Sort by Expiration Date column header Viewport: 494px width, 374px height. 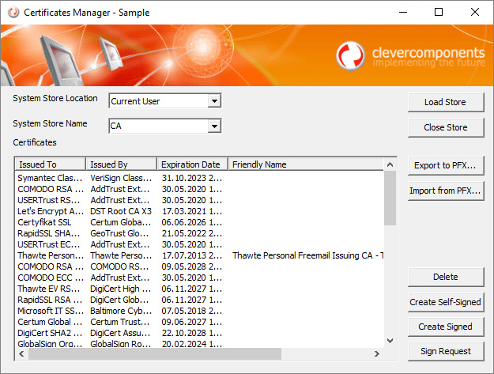[x=193, y=164]
